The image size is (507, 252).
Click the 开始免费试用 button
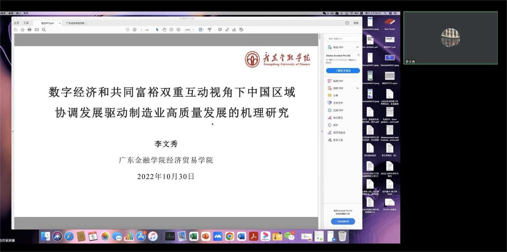pyautogui.click(x=343, y=221)
